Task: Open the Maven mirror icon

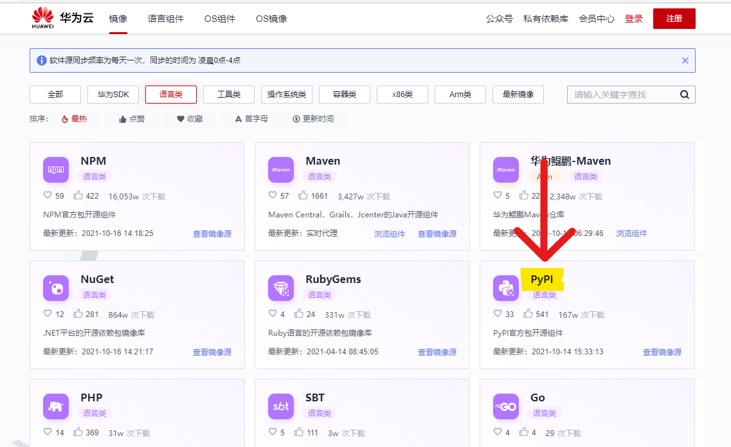Action: click(281, 170)
